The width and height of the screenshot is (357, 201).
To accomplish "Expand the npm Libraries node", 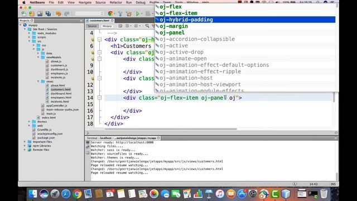I will (25, 146).
